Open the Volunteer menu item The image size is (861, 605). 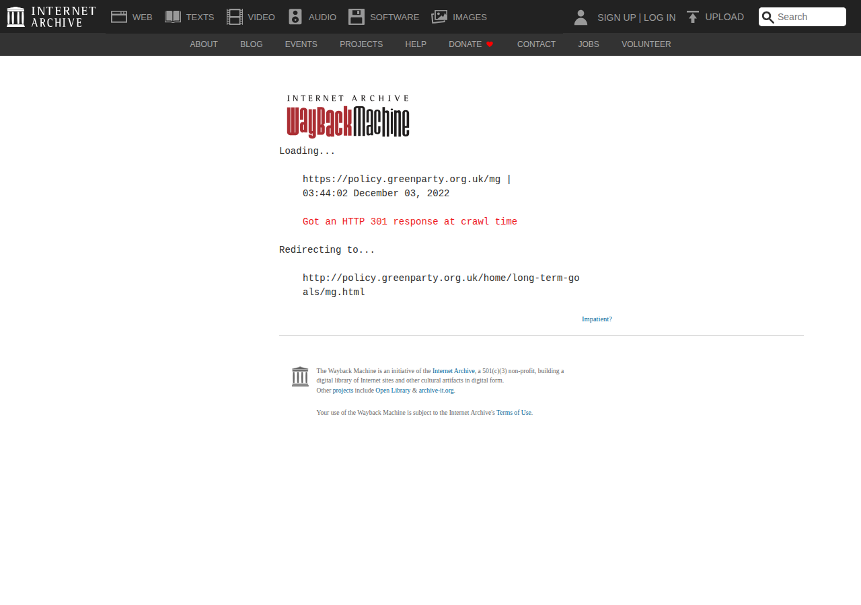pos(646,44)
